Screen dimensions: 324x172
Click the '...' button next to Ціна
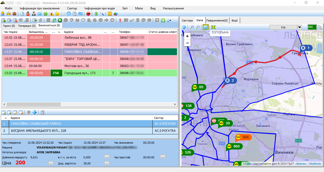coord(51,163)
